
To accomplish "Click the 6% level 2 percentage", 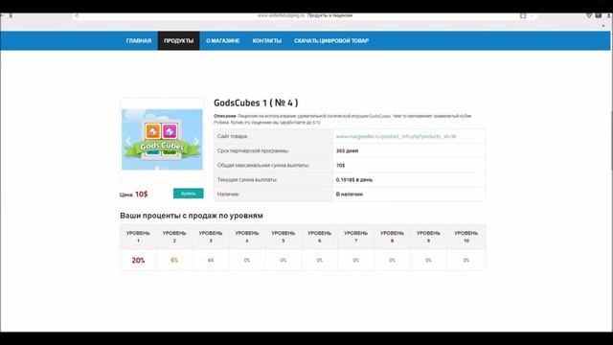I will [x=174, y=260].
